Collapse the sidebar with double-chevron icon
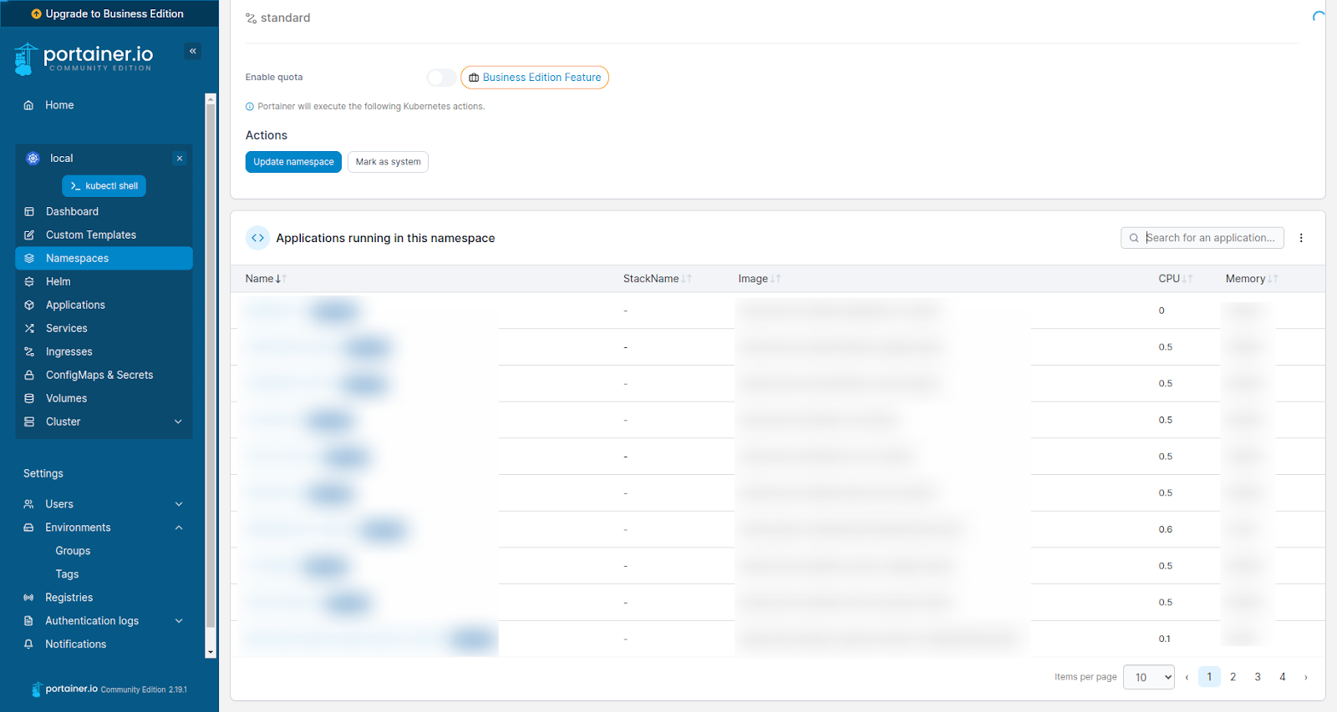 (193, 52)
